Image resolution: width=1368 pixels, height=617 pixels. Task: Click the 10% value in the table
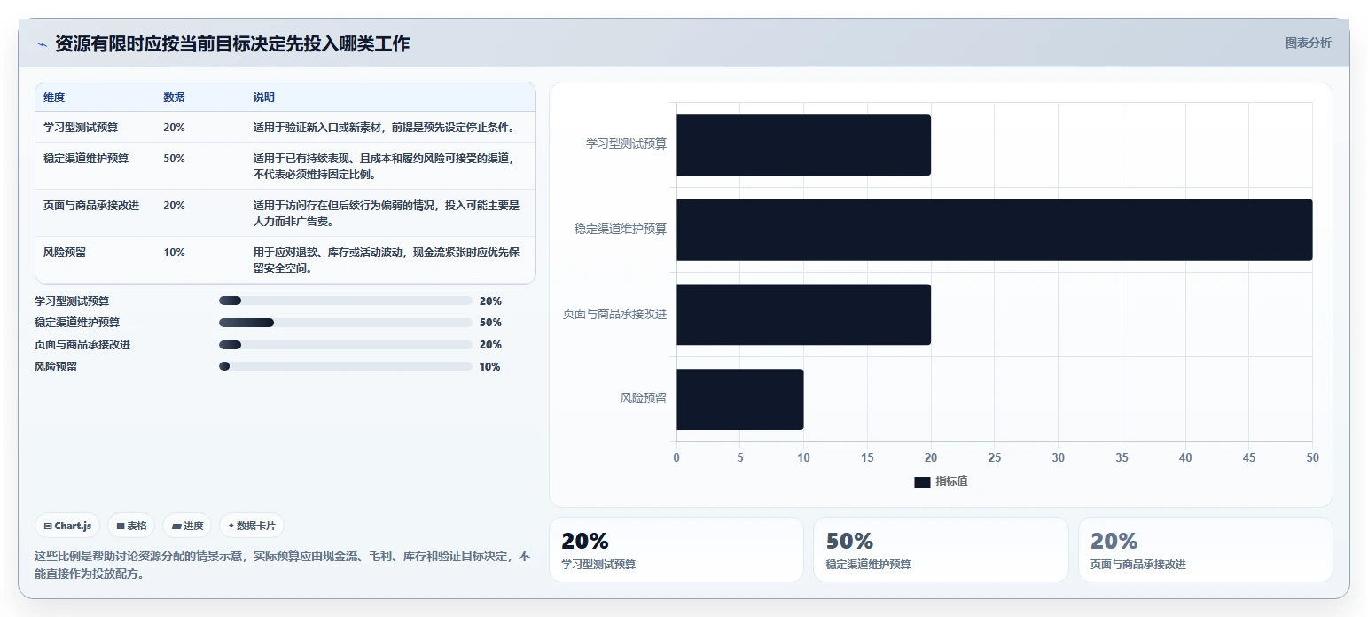click(x=174, y=253)
